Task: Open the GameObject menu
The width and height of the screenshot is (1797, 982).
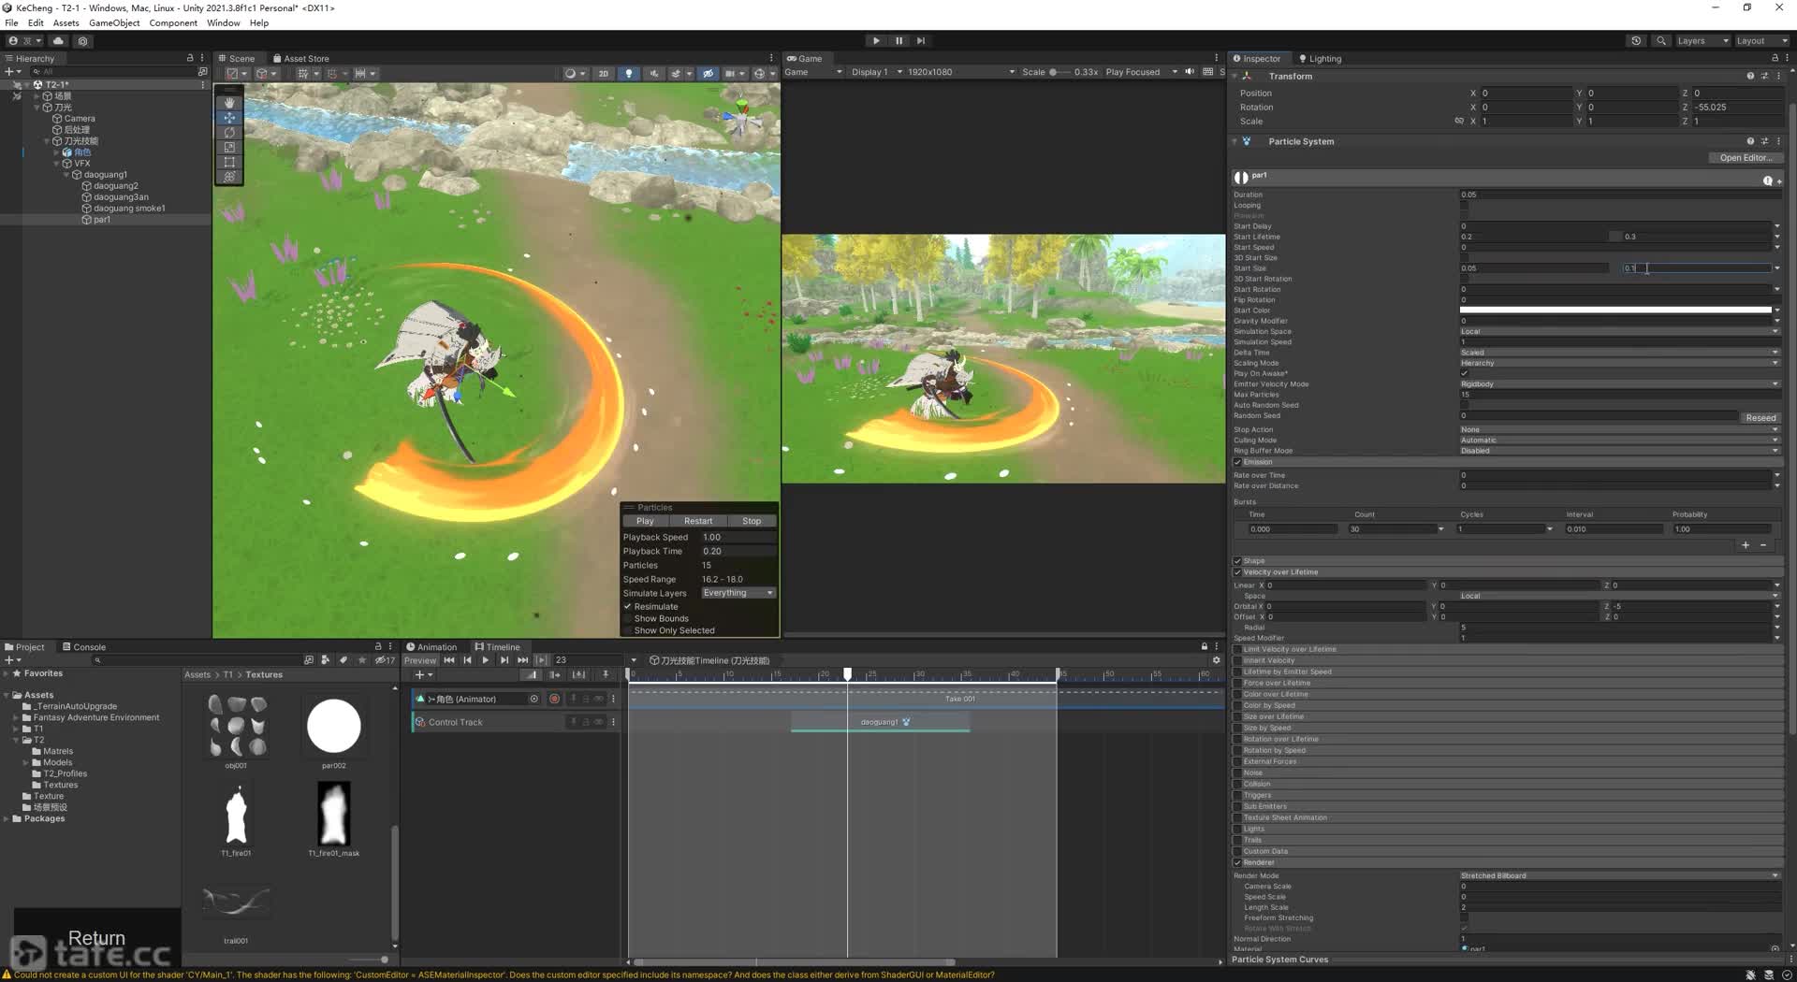Action: click(114, 23)
